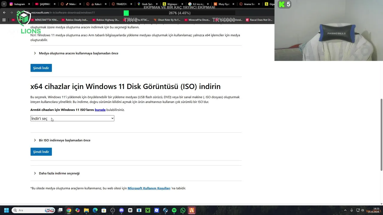Screen dimensions: 383x215
Task: Click the webcam overlay video
Action: [329, 30]
